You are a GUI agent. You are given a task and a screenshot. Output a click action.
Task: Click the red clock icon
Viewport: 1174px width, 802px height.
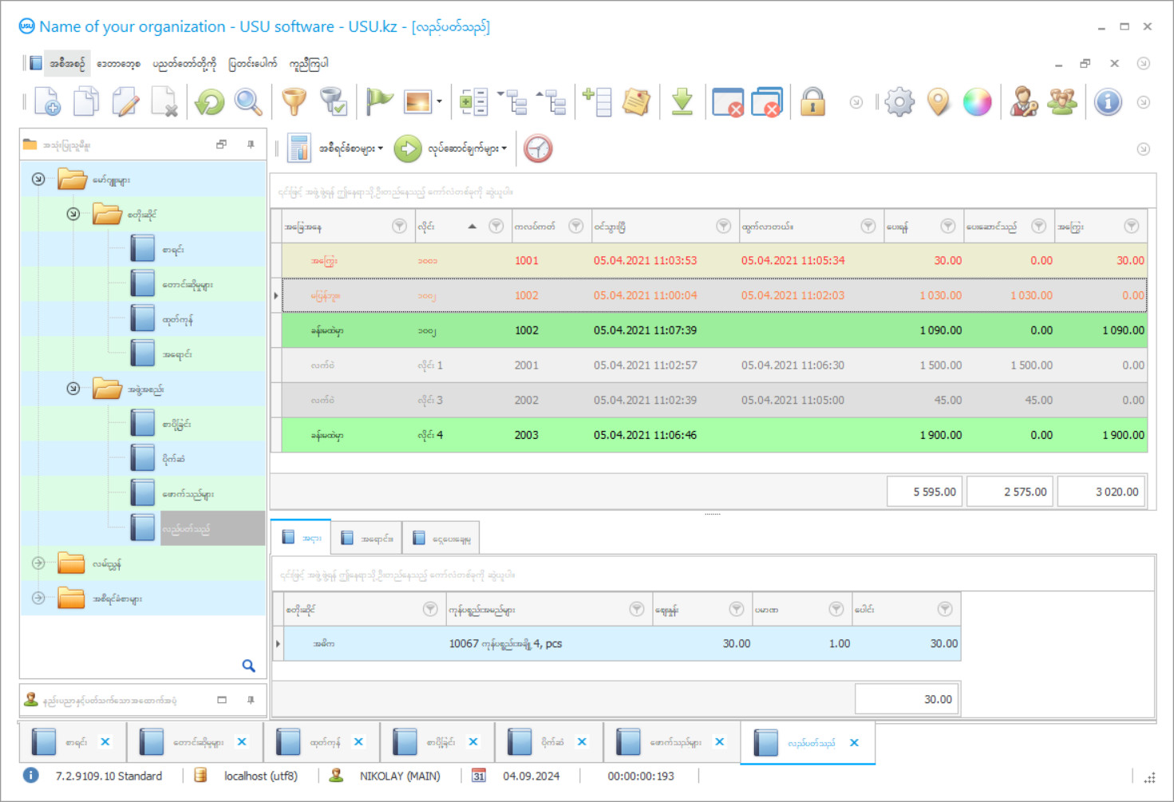pyautogui.click(x=538, y=148)
